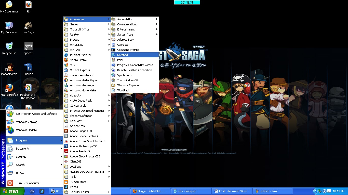Image resolution: width=348 pixels, height=195 pixels.
Task: Click Run... in the Start menu
Action: (34, 173)
